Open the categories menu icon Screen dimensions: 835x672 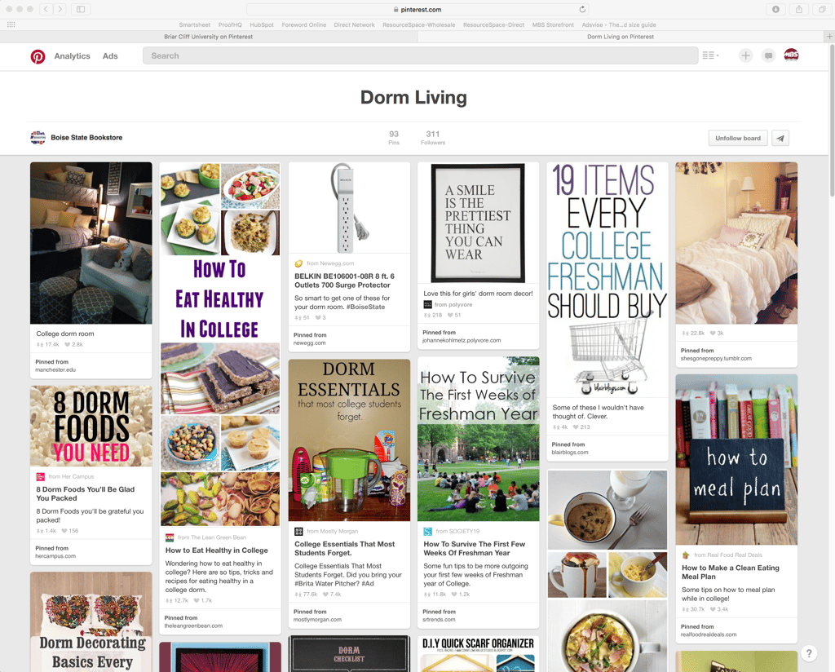pyautogui.click(x=710, y=55)
